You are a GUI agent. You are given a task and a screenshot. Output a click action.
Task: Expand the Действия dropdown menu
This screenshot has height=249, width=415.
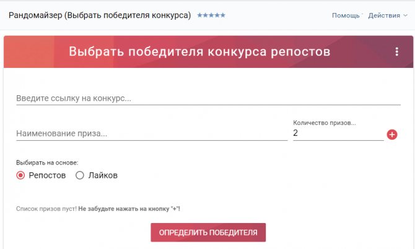(388, 15)
